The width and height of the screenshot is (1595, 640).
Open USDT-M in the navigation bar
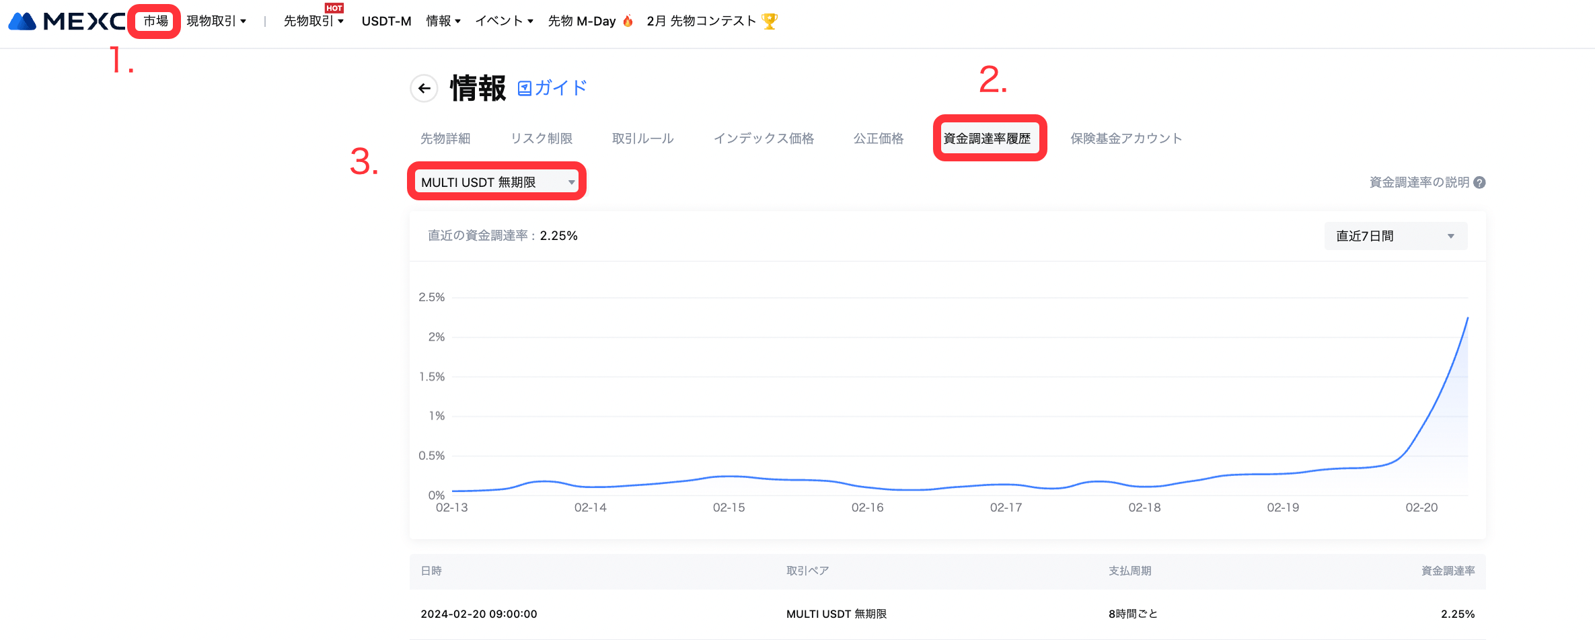click(x=386, y=22)
